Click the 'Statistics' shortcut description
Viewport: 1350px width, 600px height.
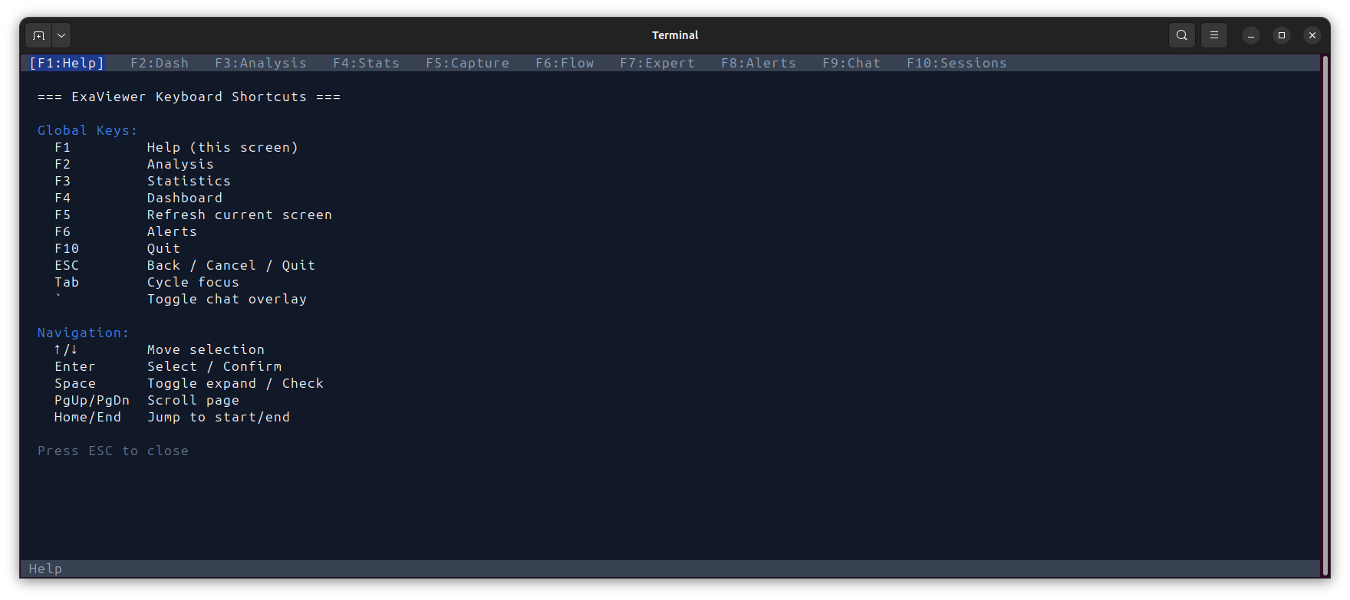click(189, 181)
